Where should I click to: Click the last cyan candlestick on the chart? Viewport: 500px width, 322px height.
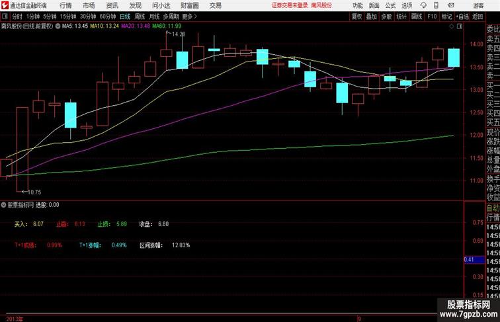[x=454, y=58]
